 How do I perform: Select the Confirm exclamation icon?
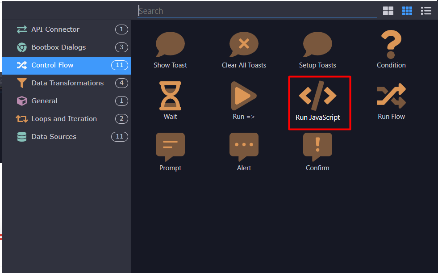(317, 147)
